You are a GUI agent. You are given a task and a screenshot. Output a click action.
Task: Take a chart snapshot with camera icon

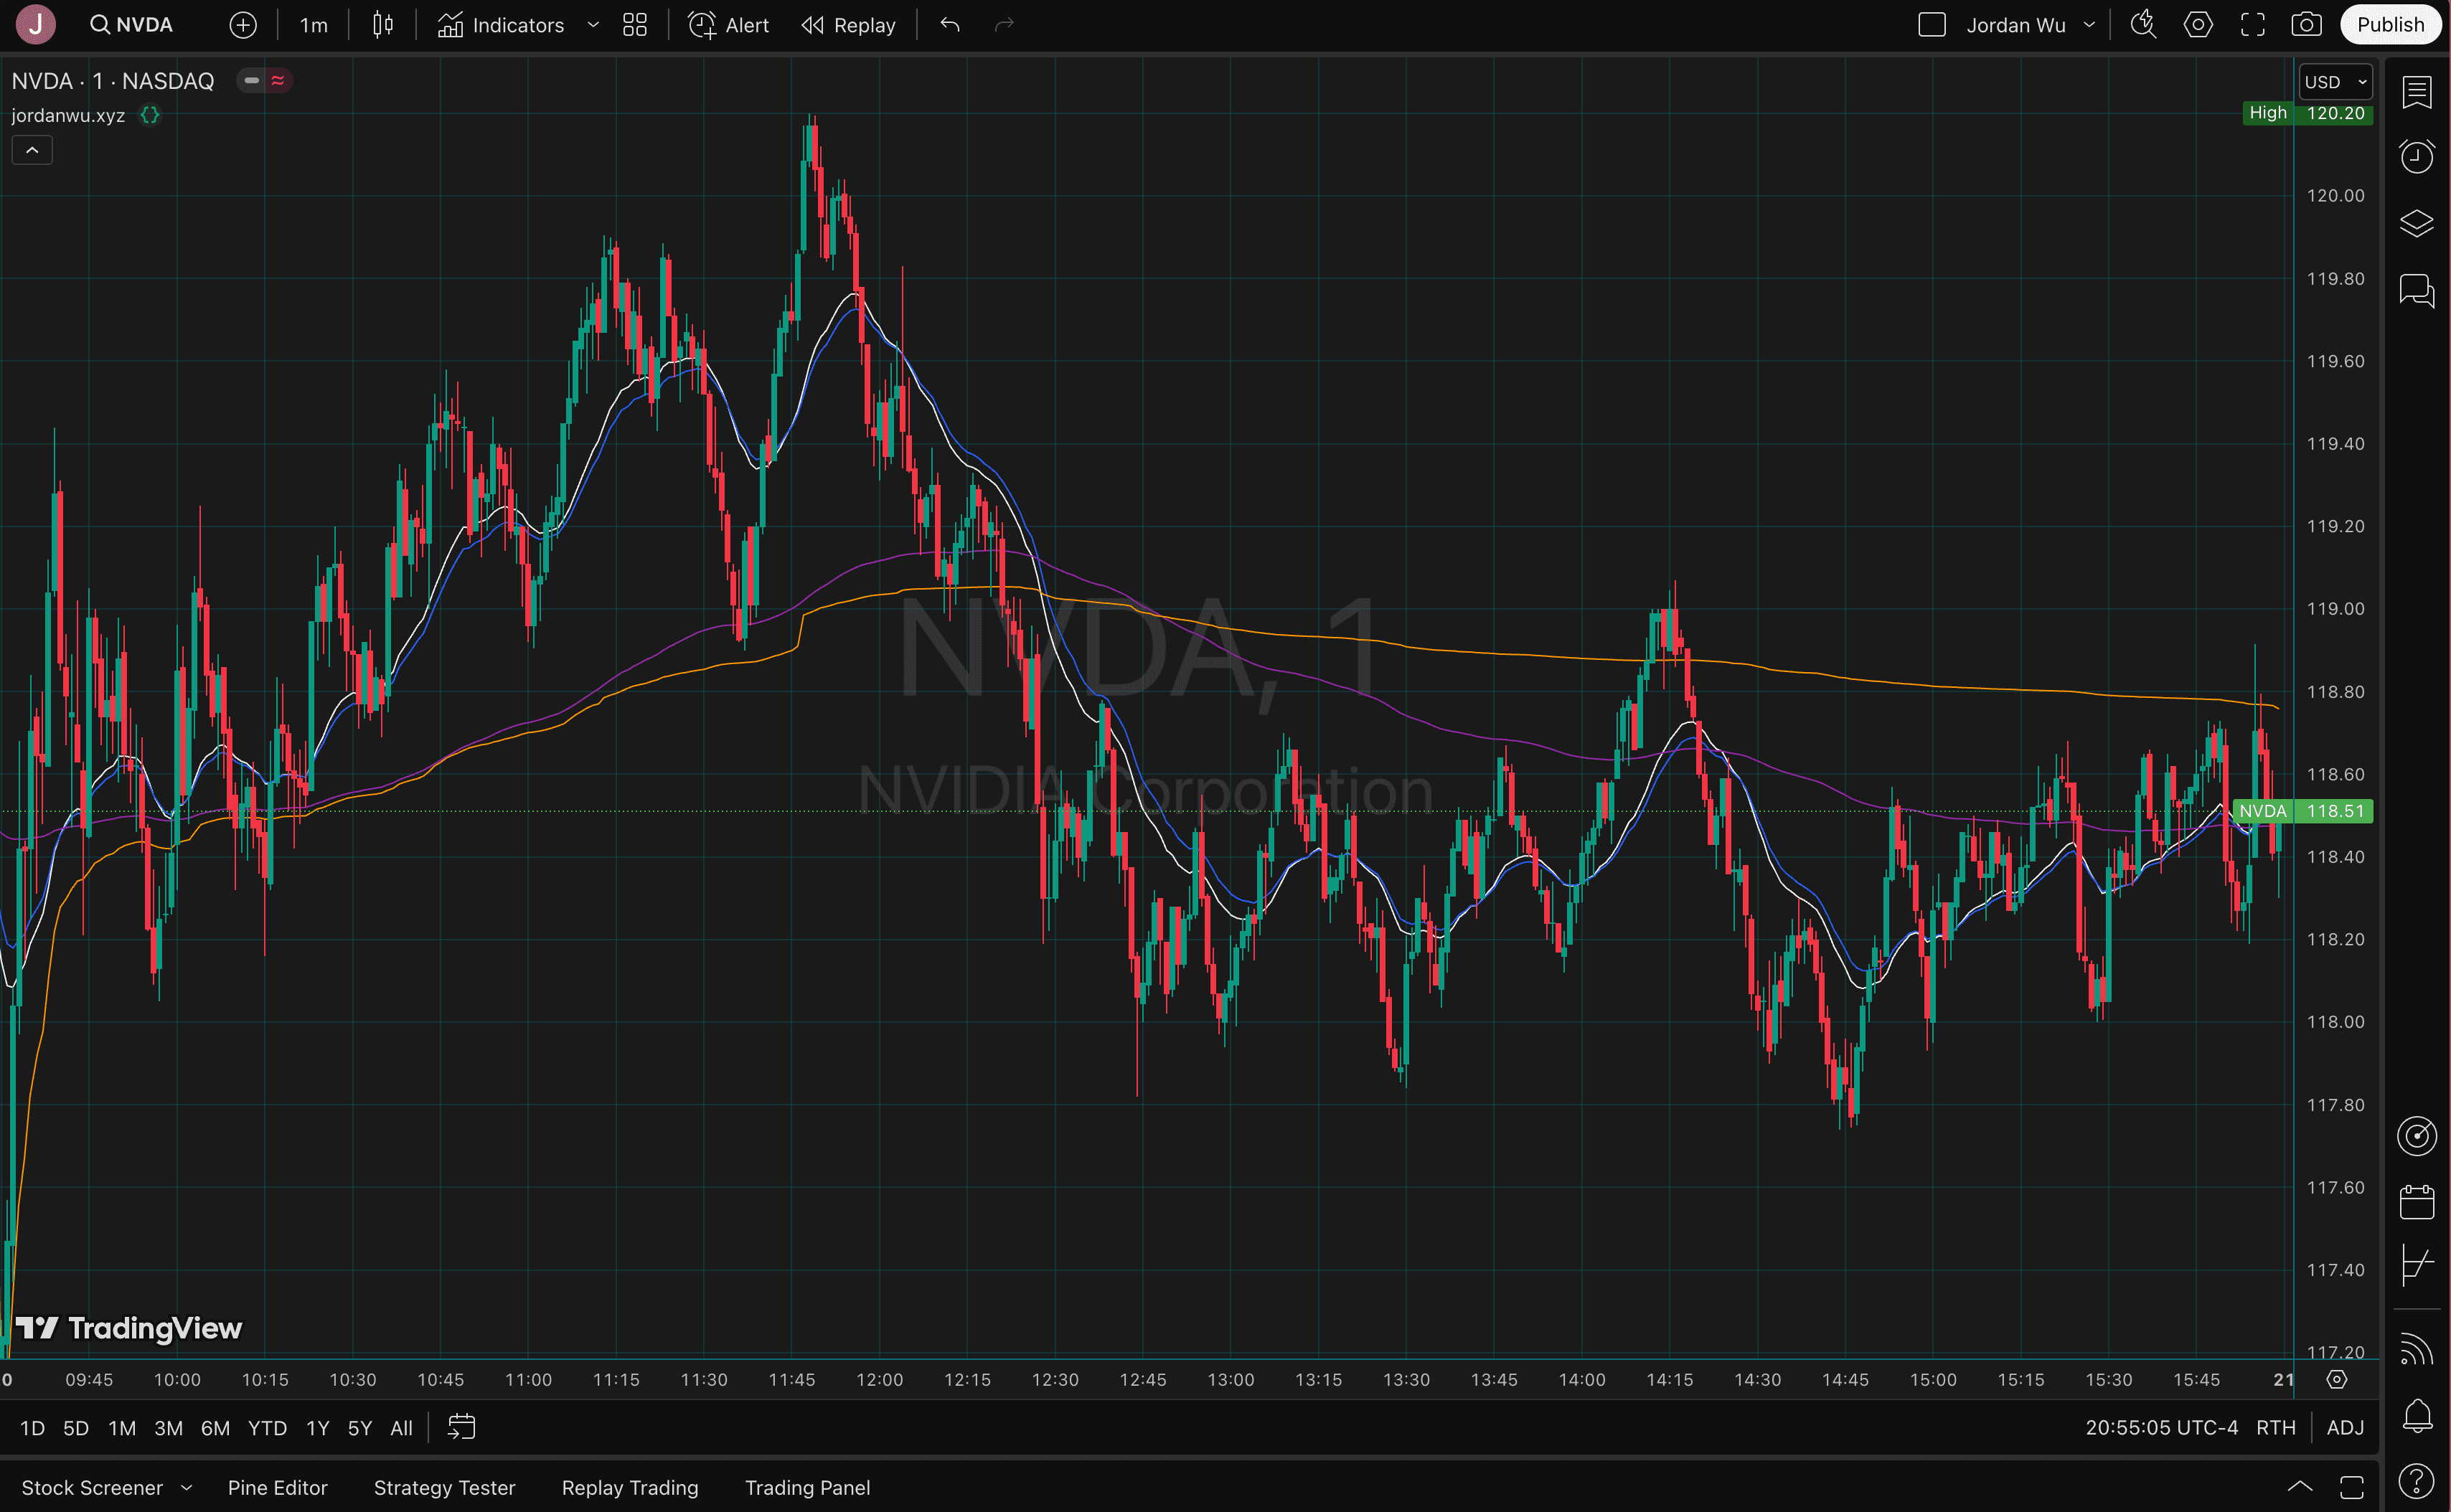pyautogui.click(x=2306, y=25)
